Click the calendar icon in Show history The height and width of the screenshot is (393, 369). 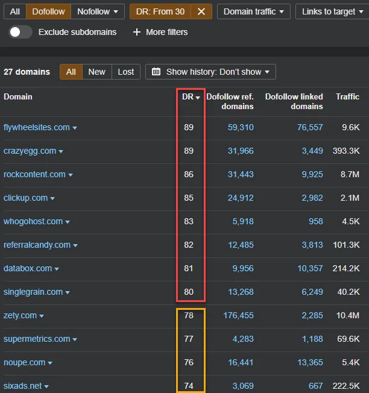click(156, 72)
